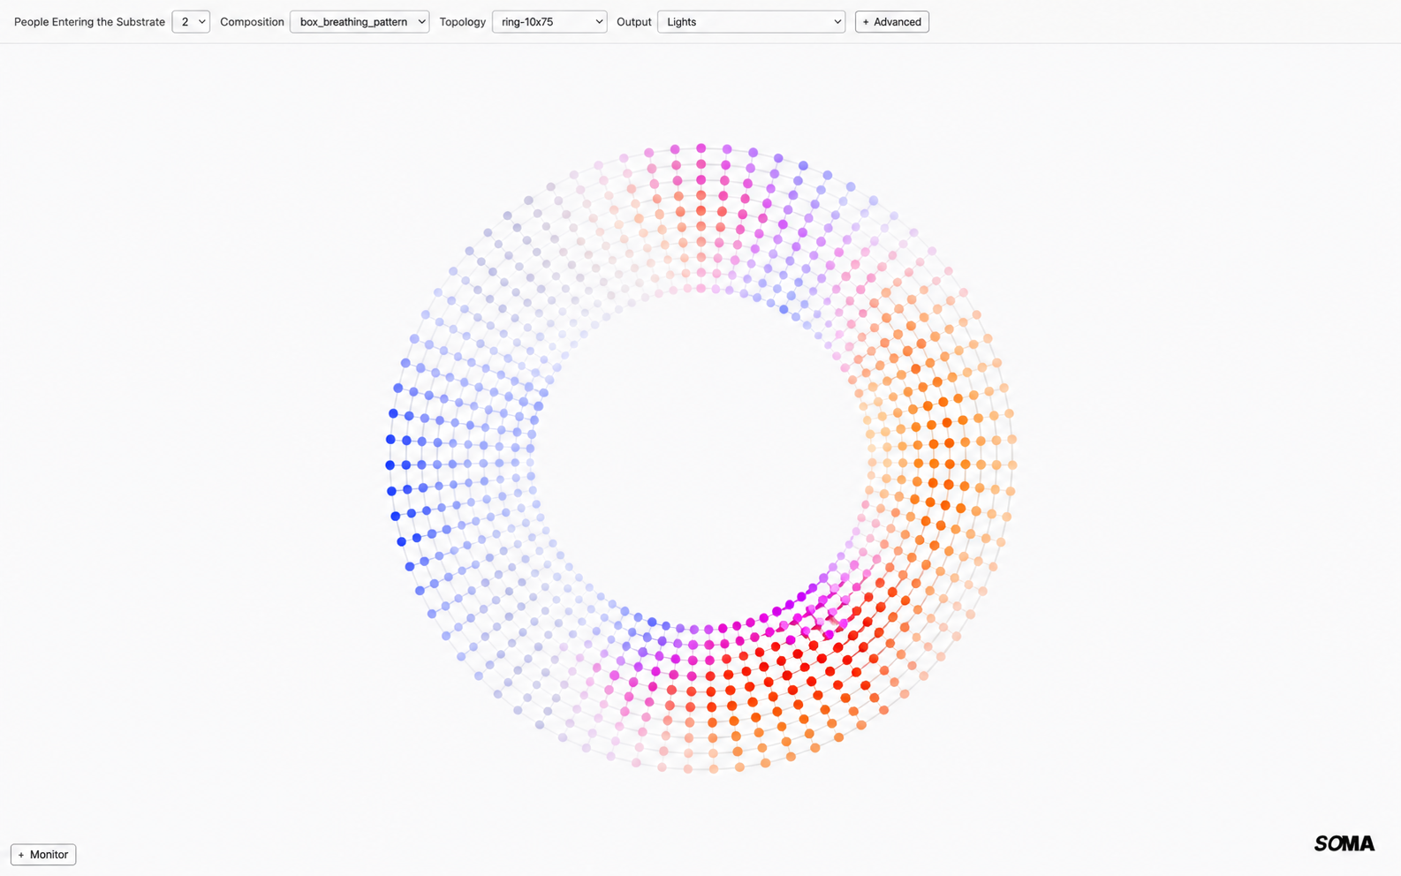Open the Composition box_breathing_pattern dropdown
This screenshot has width=1401, height=876.
point(360,21)
